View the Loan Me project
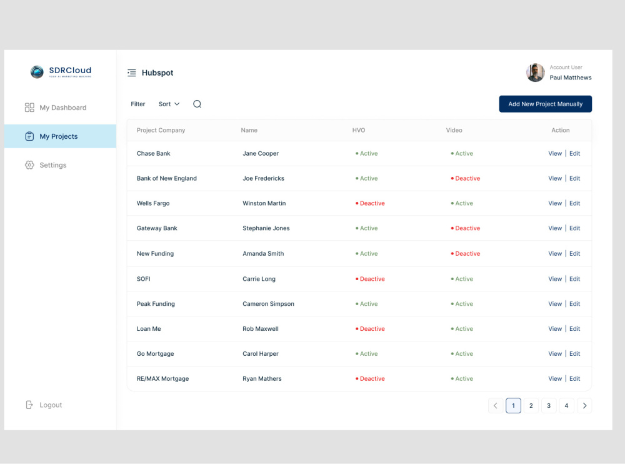Viewport: 625px width, 469px height. click(x=555, y=329)
